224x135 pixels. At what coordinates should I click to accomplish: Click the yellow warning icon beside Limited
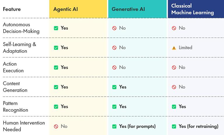pyautogui.click(x=174, y=48)
